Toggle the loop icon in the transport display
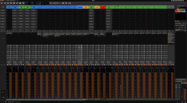Screen dimensions: 187x103 [x=46, y=3]
